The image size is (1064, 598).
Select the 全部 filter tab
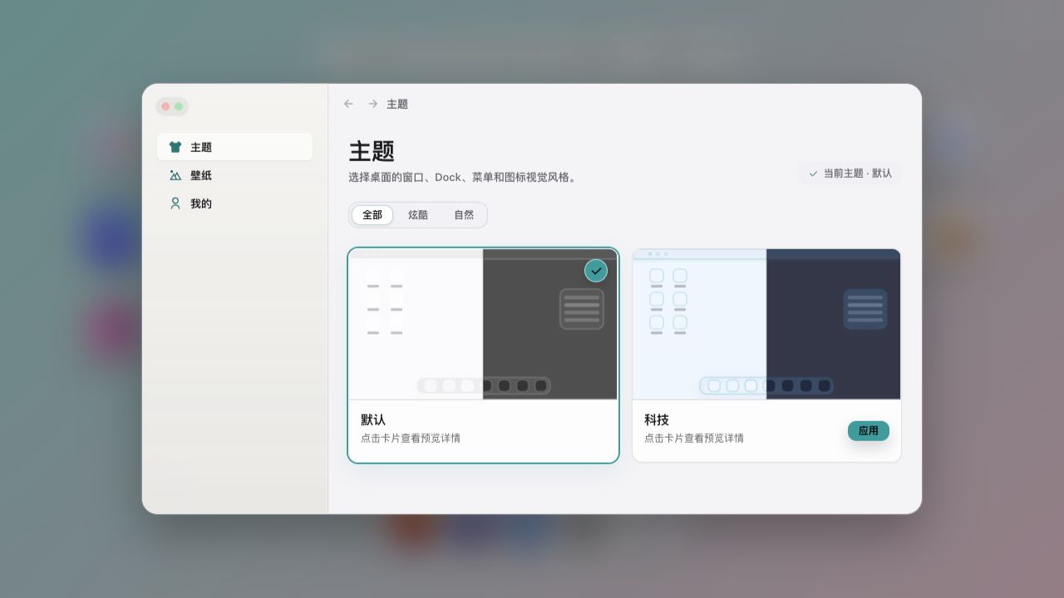372,215
